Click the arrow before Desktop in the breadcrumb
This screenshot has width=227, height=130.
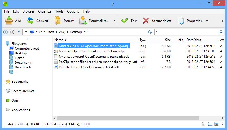click(67, 32)
